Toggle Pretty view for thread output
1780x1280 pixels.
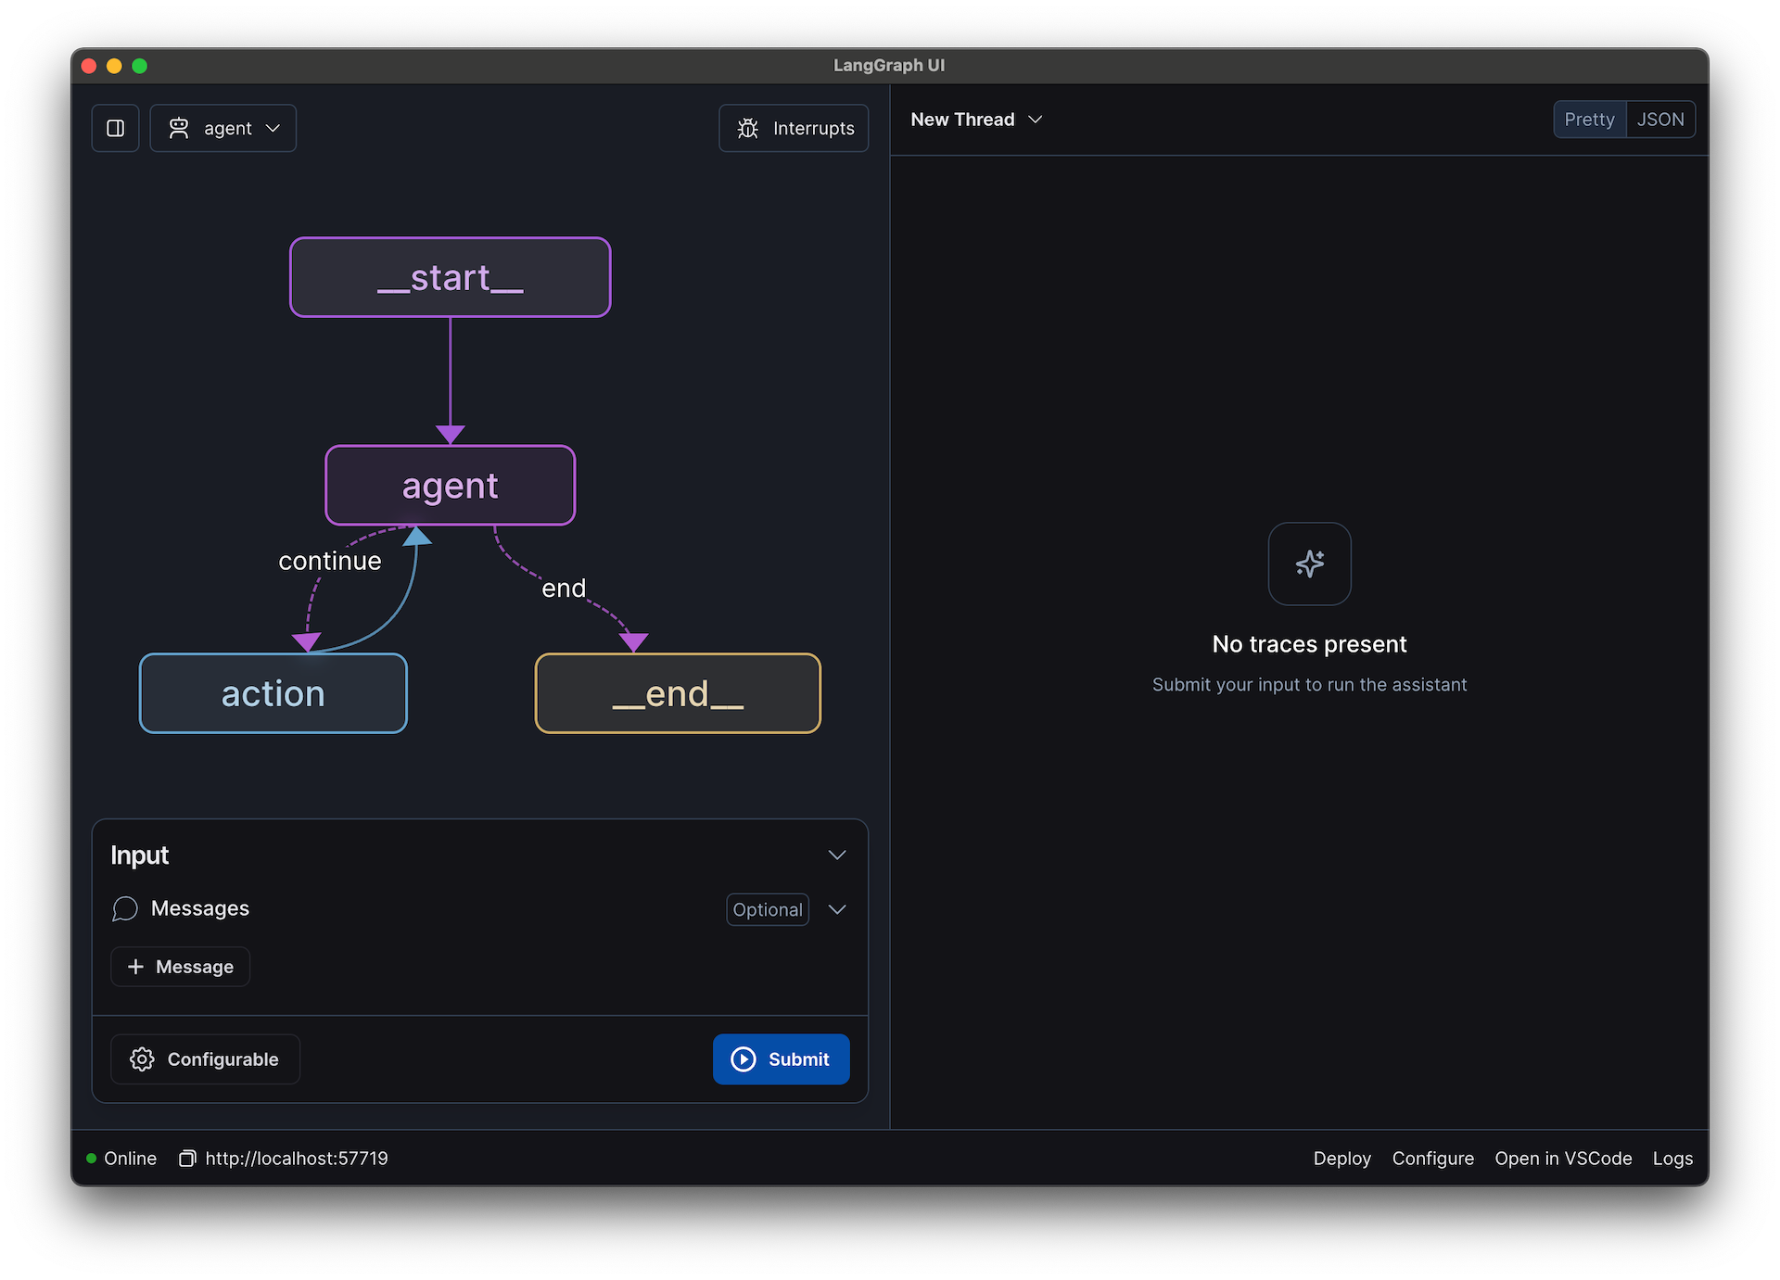click(x=1588, y=119)
